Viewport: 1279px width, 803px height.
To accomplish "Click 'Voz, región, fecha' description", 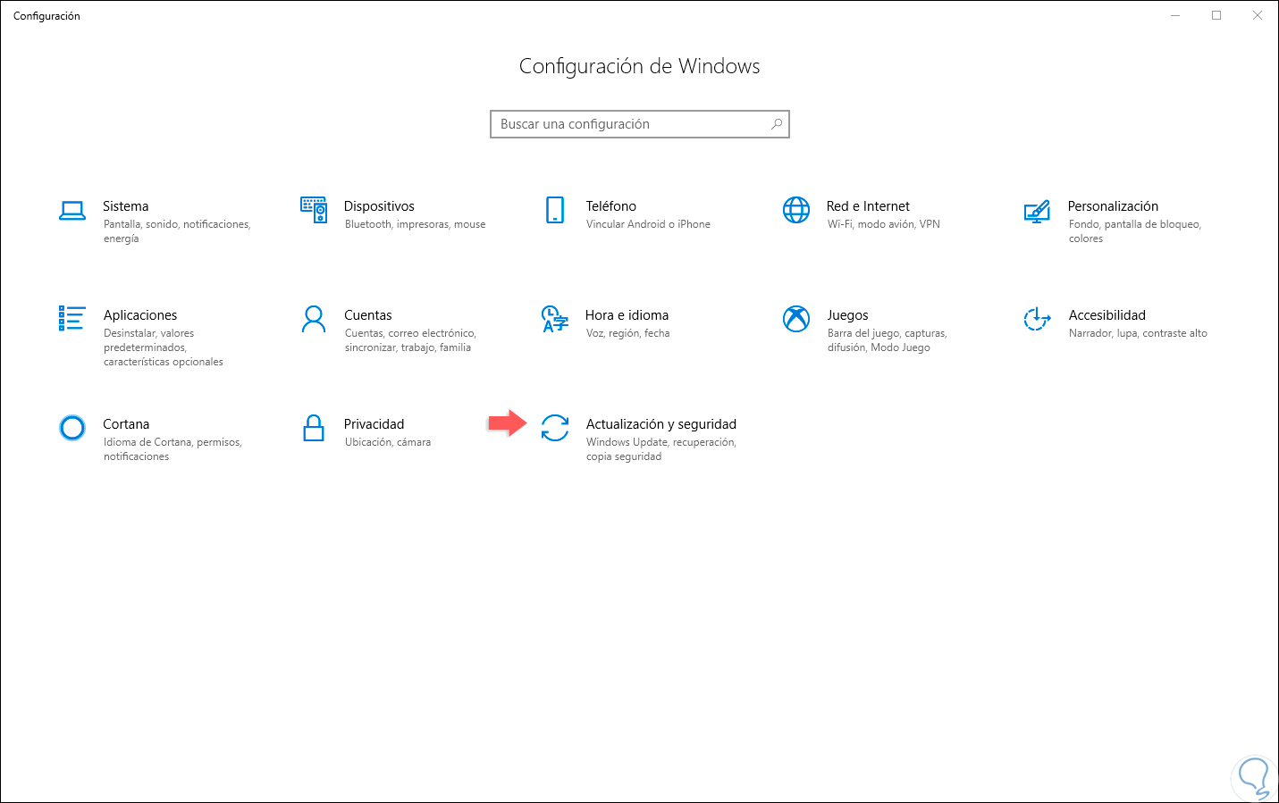I will click(x=628, y=333).
